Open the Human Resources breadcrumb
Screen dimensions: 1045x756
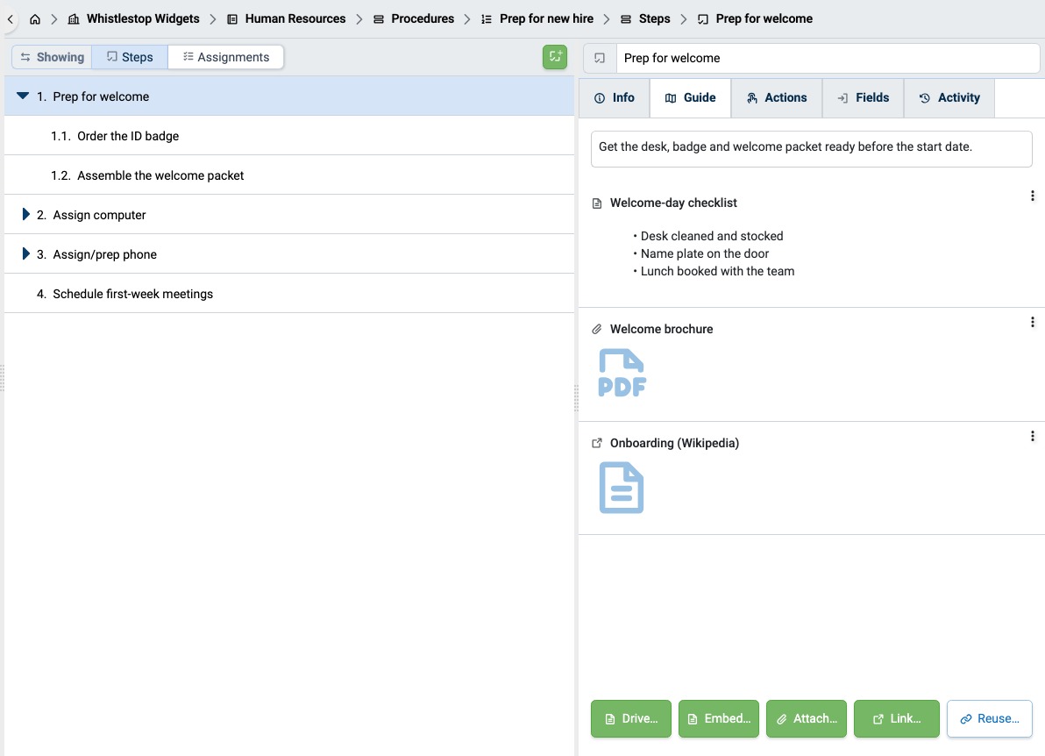click(287, 19)
